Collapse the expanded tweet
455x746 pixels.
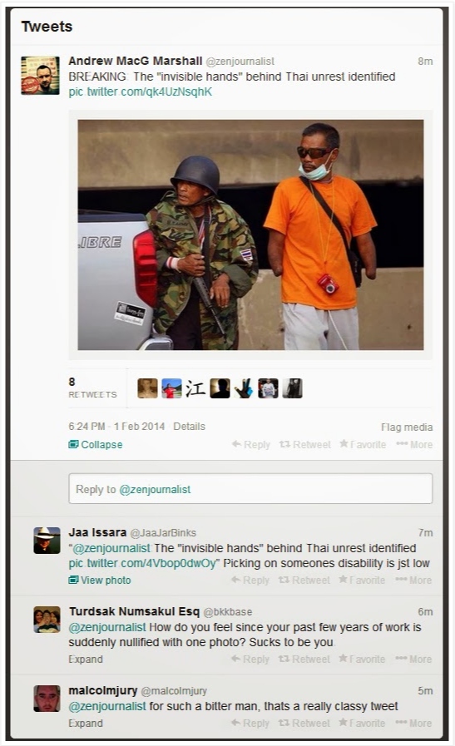point(95,444)
